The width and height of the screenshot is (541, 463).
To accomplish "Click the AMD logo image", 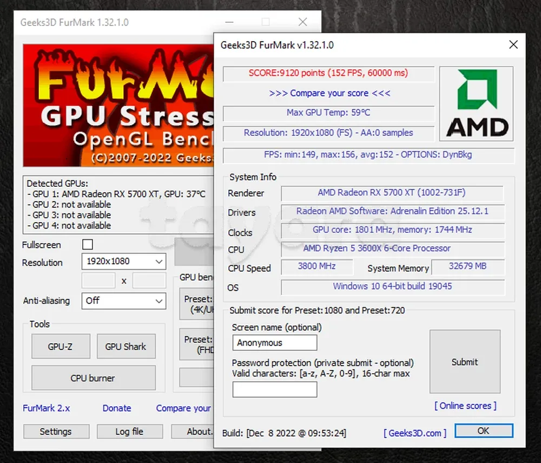I will click(x=476, y=103).
